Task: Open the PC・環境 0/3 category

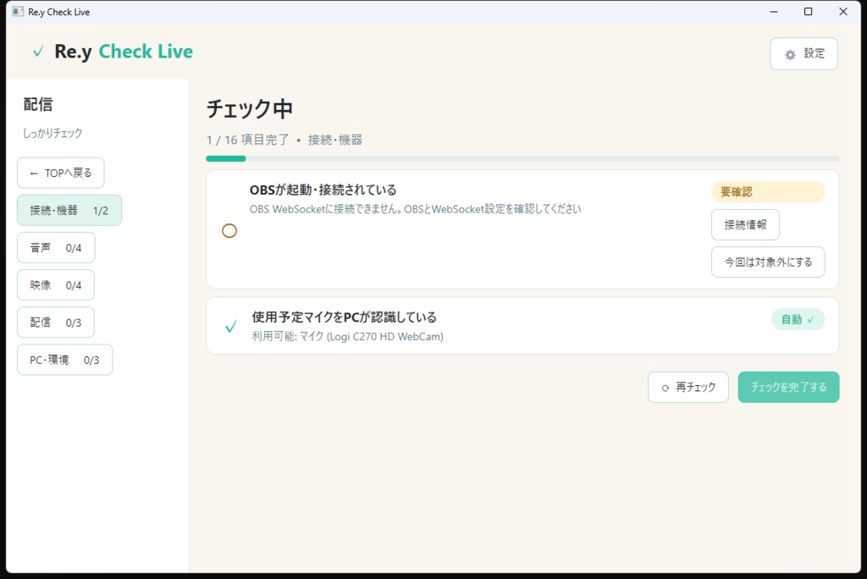Action: coord(64,360)
